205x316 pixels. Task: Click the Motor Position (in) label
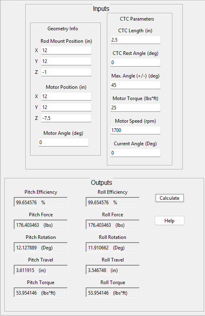pos(66,87)
